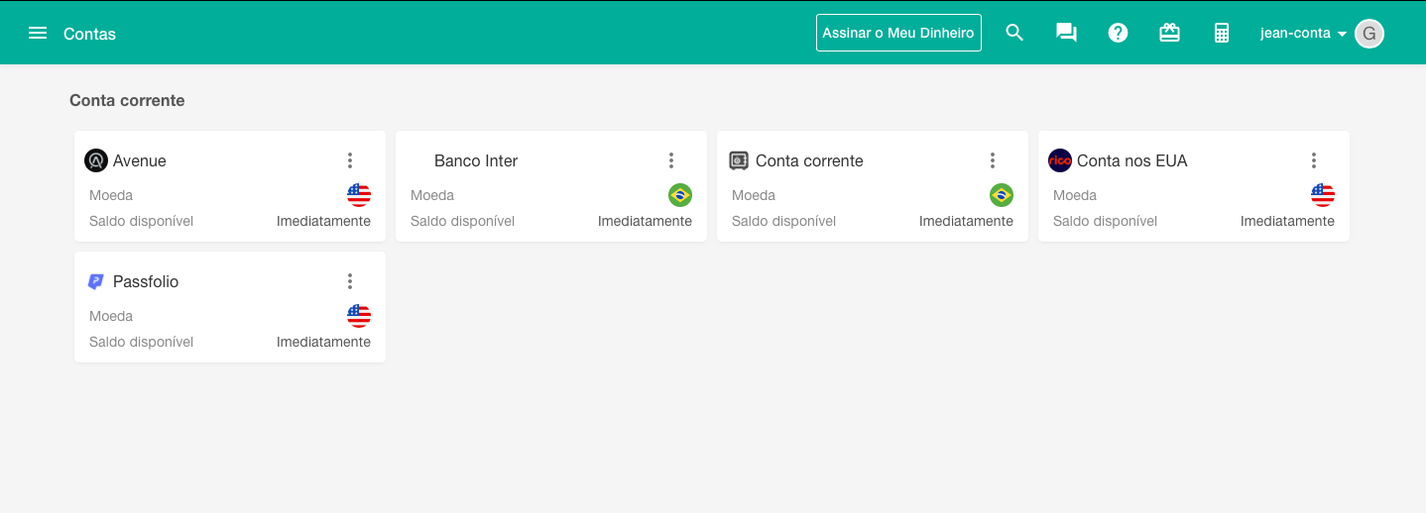This screenshot has width=1426, height=513.
Task: Open the Banco Inter account title
Action: coord(476,160)
